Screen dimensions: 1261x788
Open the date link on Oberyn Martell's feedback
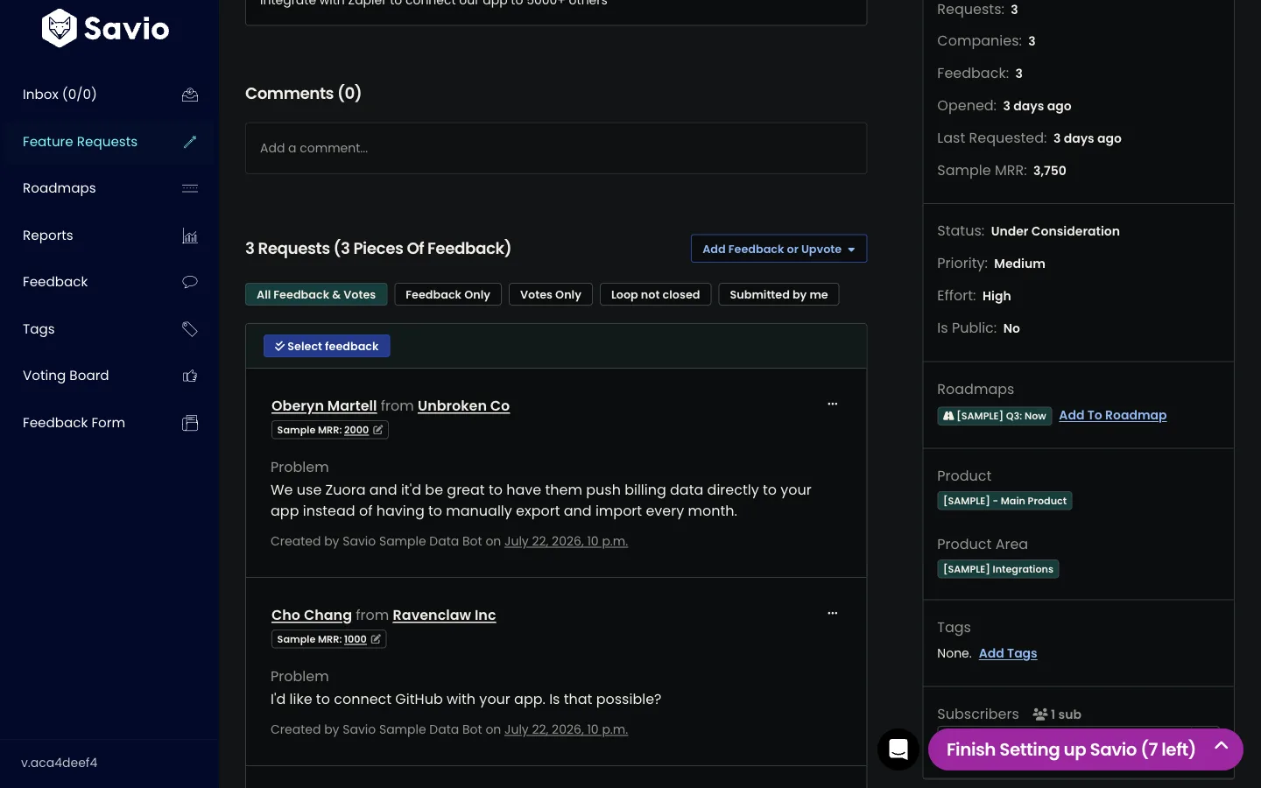(566, 541)
